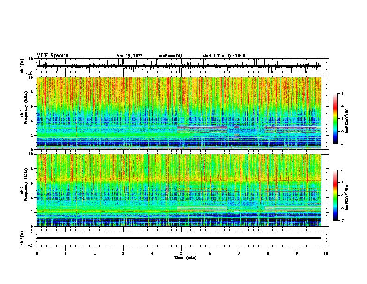This screenshot has height=284, width=367.
Task: Click time axis tick label "1"
Action: (65, 253)
